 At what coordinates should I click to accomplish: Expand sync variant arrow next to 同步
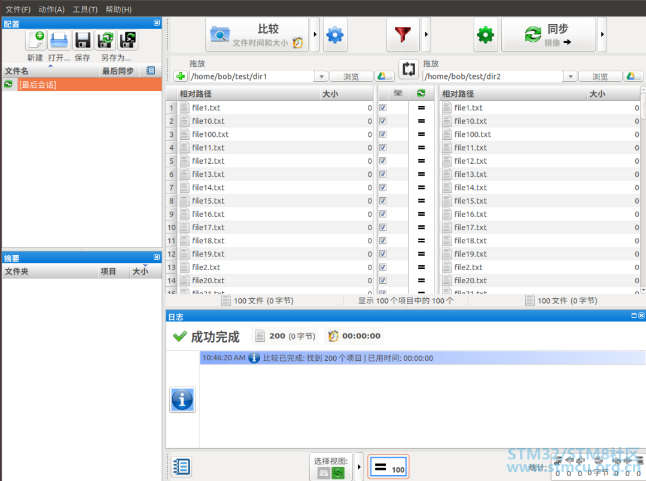point(602,35)
